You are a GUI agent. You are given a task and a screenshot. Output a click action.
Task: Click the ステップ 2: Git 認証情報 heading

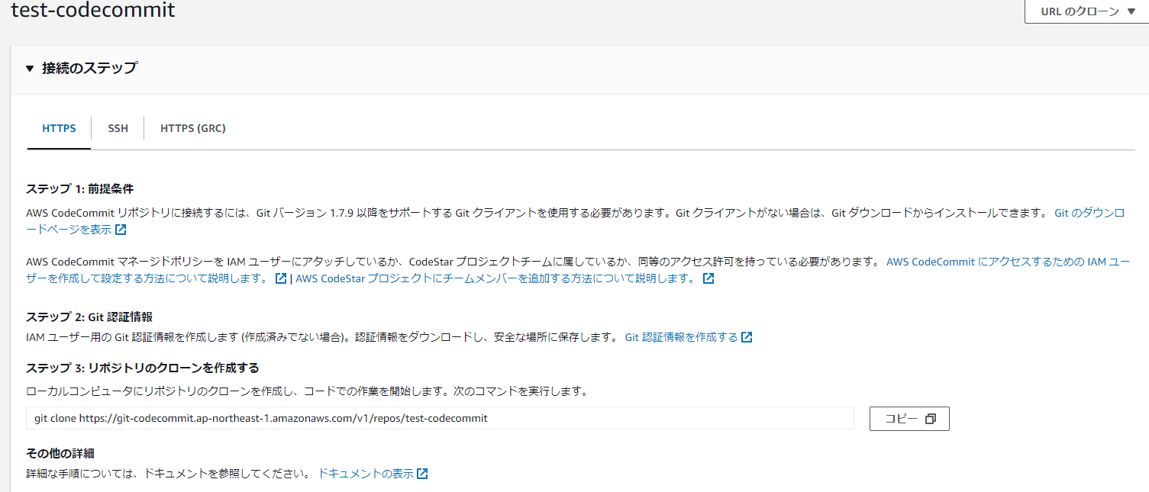[90, 317]
